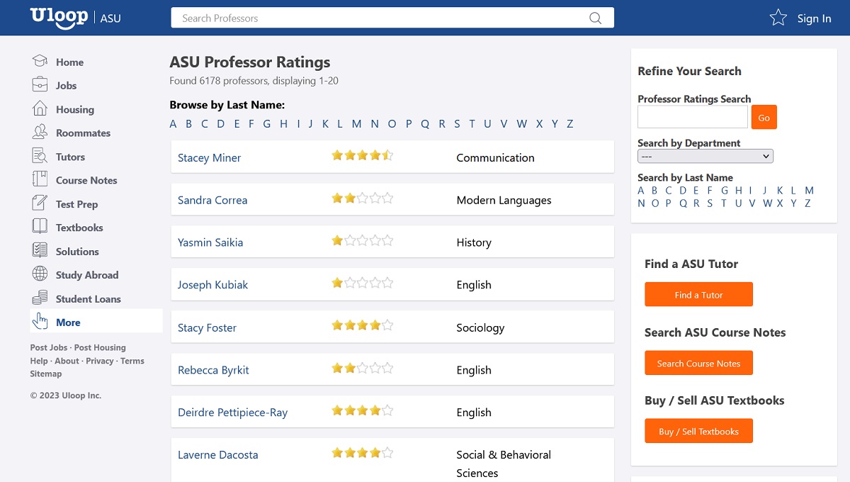Image resolution: width=850 pixels, height=482 pixels.
Task: Select the Home icon in the sidebar
Action: tap(39, 62)
